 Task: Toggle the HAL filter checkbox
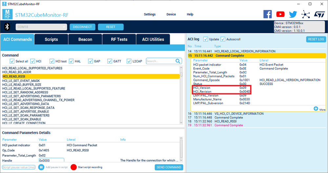71,61
